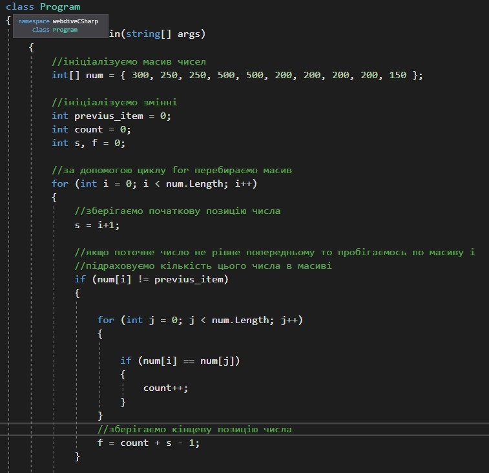The height and width of the screenshot is (473, 489).
Task: Click the comment 'ініціалізуємо змінні'
Action: click(115, 102)
